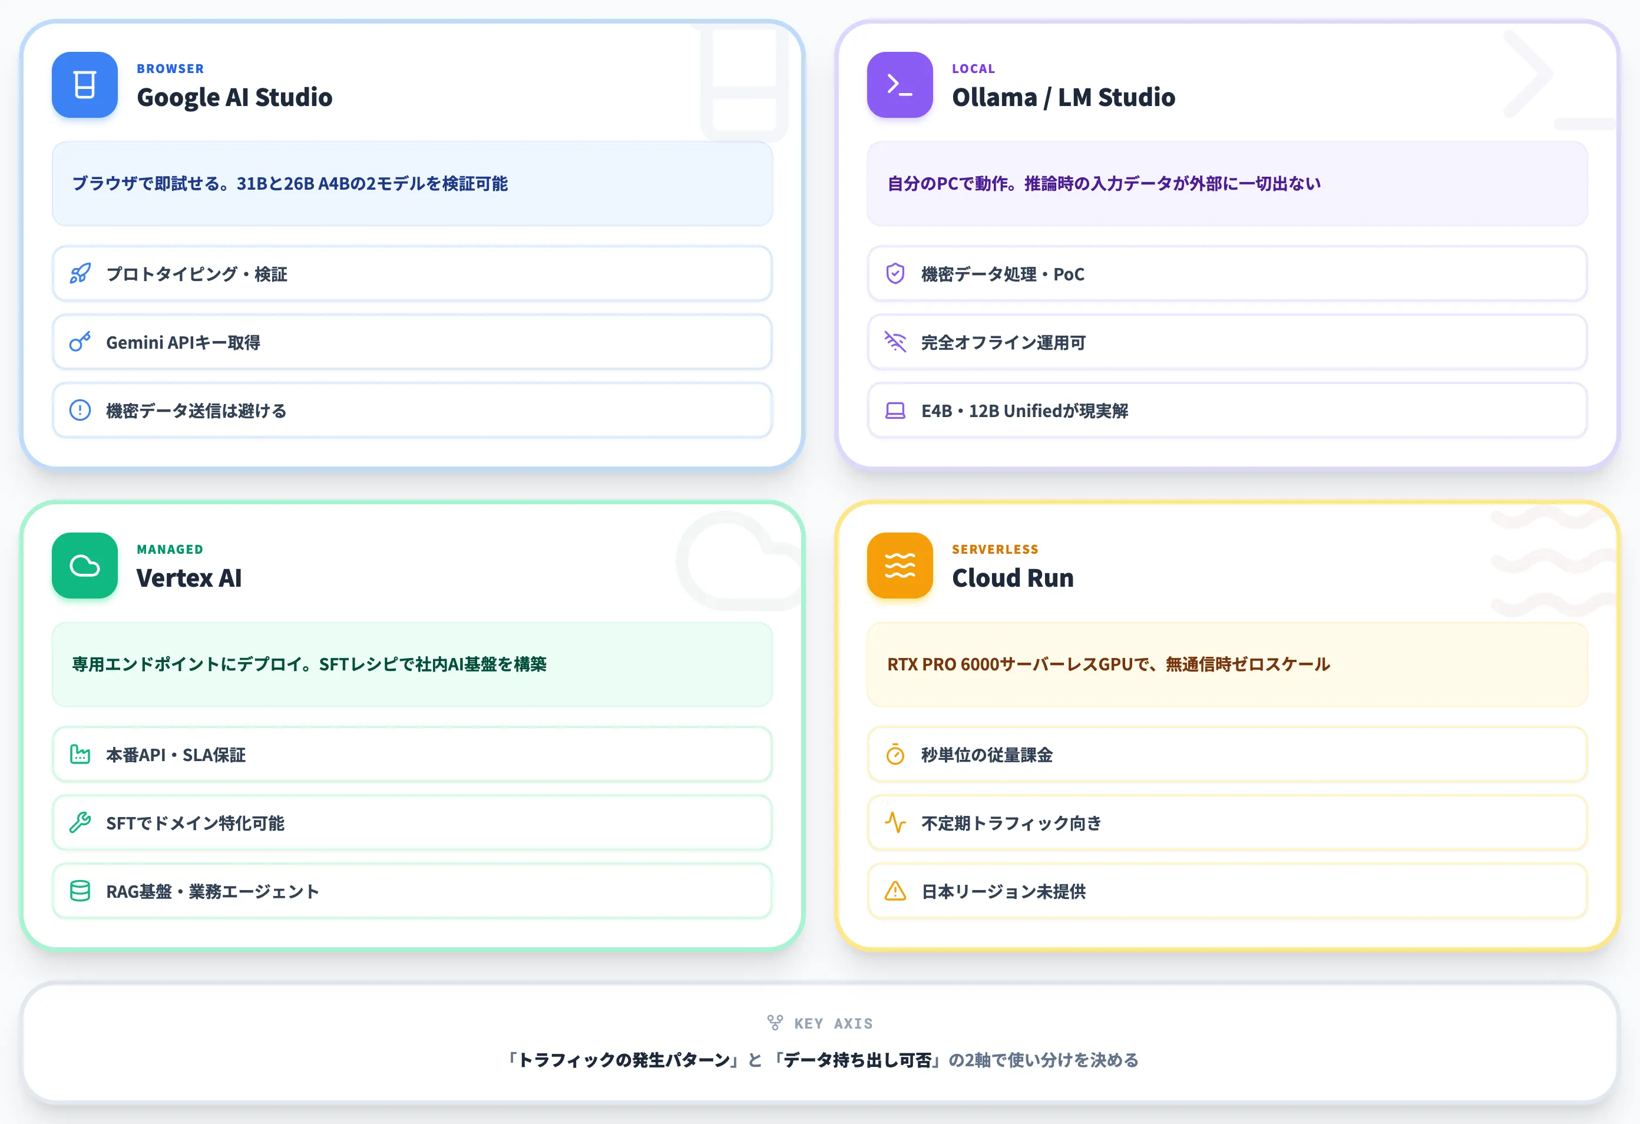The width and height of the screenshot is (1640, 1124).
Task: Click the KEY AXIS label
Action: click(834, 1023)
